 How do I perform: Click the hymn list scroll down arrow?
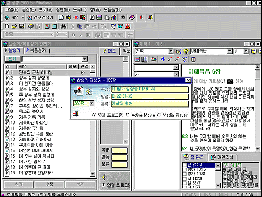[93, 174]
